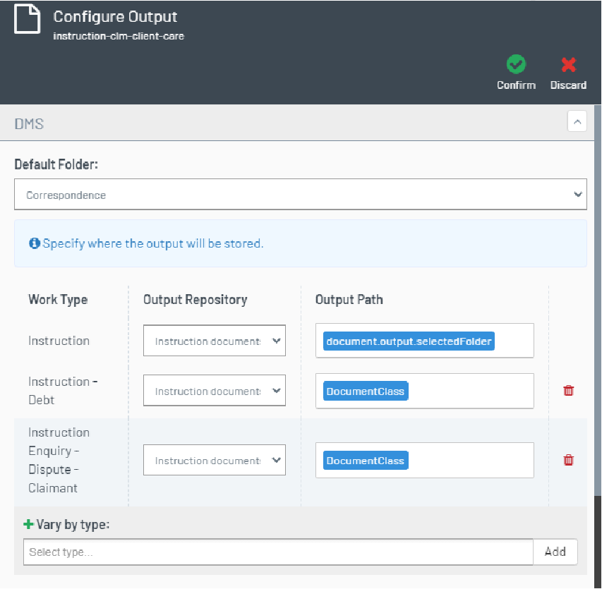Open Output Repository dropdown for Dispute - Claimant row
This screenshot has height=589, width=602.
click(215, 460)
